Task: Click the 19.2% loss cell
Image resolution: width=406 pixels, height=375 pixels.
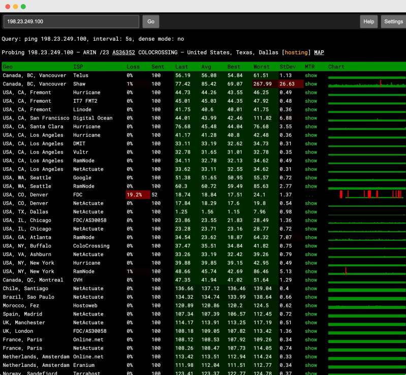Action: click(x=138, y=195)
